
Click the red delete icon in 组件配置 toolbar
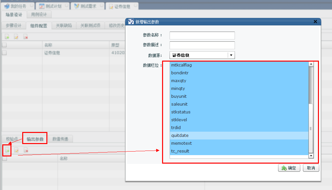pos(26,37)
